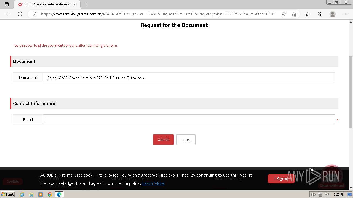Viewport: 353px width, 198px height.
Task: Open tab actions menu icon
Action: [x=7, y=4]
